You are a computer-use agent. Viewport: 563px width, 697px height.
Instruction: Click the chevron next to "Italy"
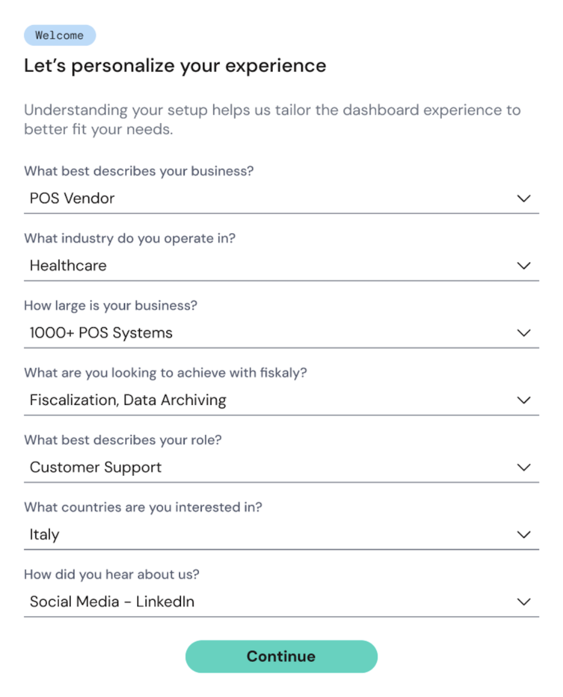[x=524, y=534]
